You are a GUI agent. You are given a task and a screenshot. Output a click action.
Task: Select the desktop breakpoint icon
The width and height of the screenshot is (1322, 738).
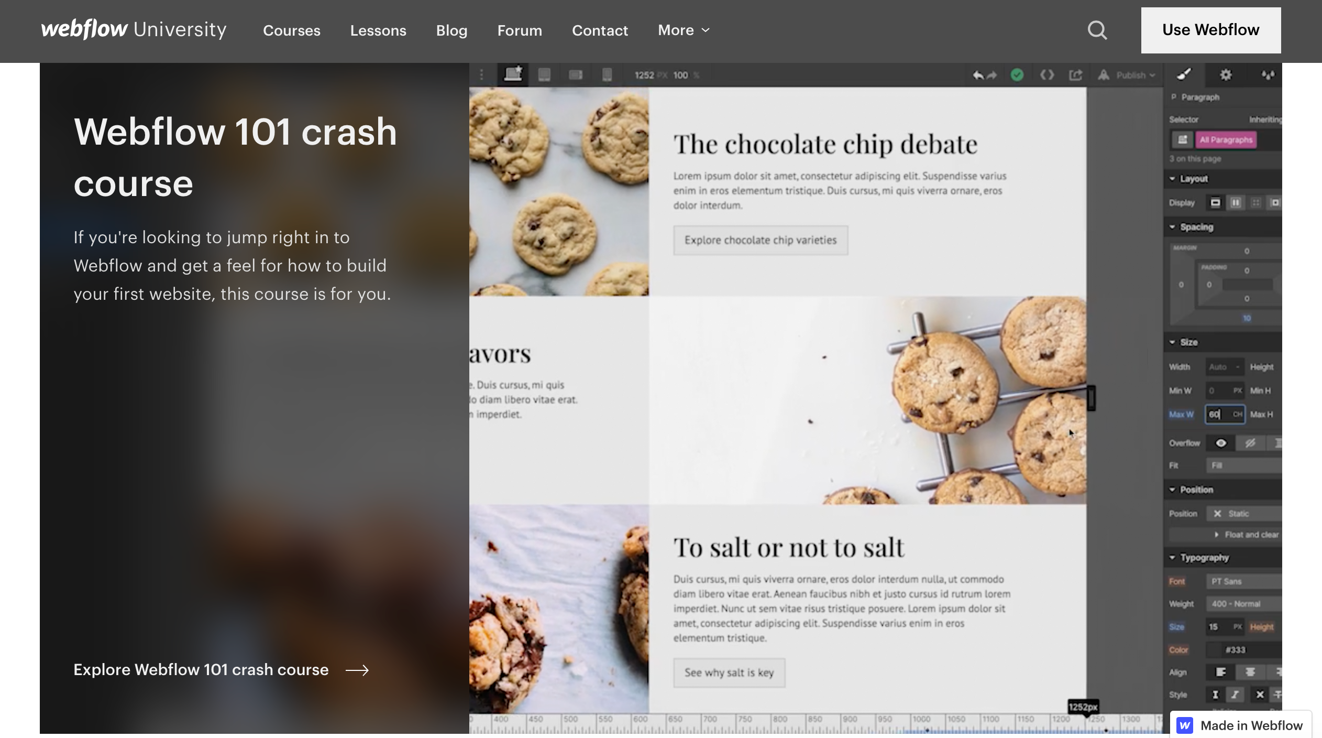click(513, 74)
